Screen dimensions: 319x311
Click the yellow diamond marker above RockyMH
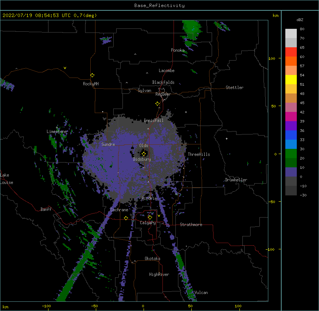[x=92, y=75]
